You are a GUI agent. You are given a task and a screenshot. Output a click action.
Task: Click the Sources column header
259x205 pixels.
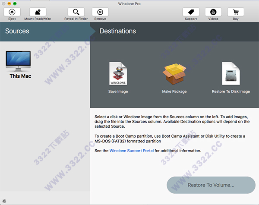point(17,31)
